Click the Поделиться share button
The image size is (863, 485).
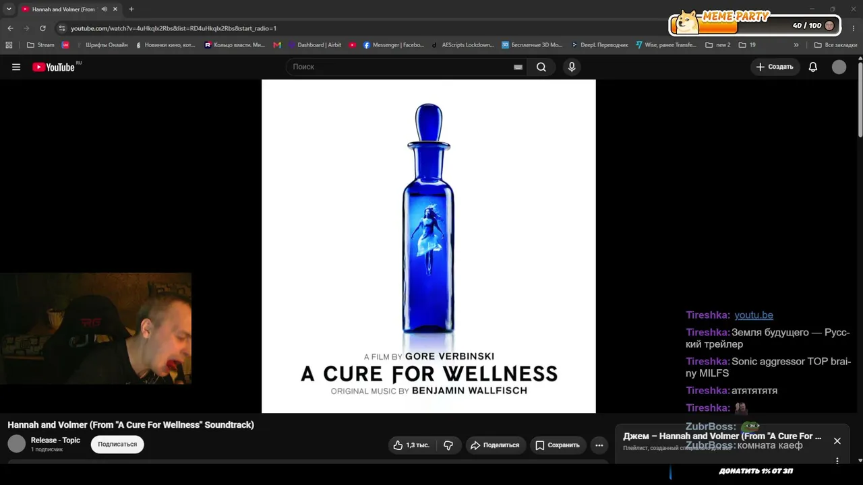[x=496, y=445]
